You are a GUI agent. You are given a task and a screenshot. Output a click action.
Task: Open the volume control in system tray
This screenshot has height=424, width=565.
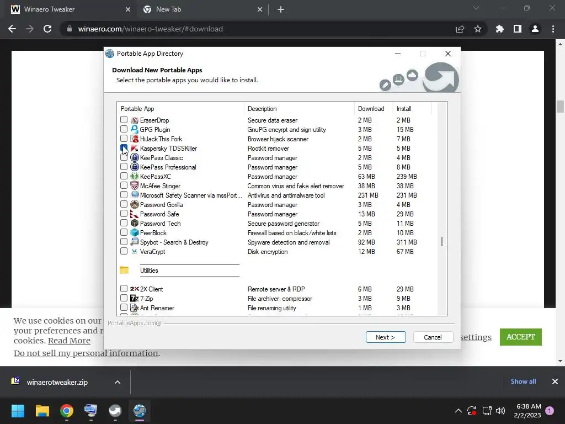pyautogui.click(x=500, y=411)
